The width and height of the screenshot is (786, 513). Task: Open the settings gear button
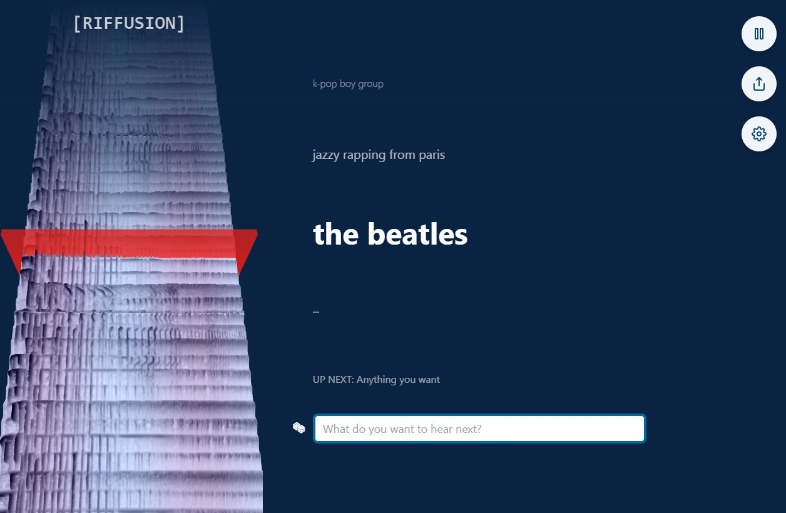click(x=759, y=134)
